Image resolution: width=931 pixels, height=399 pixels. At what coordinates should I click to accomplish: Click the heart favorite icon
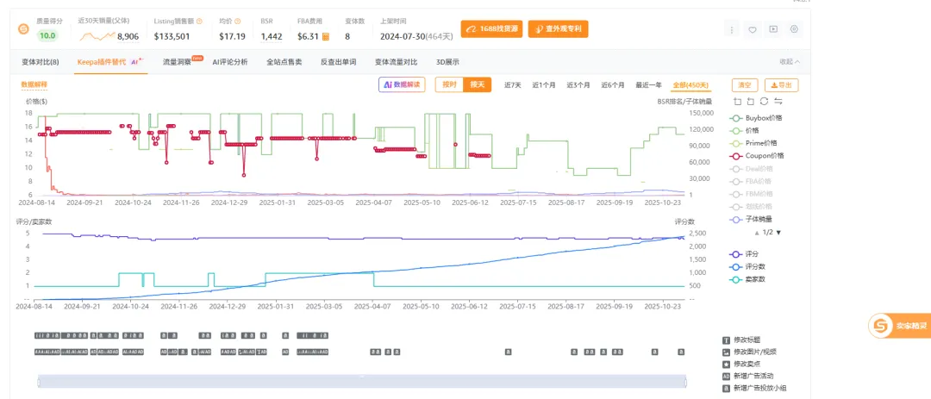752,29
